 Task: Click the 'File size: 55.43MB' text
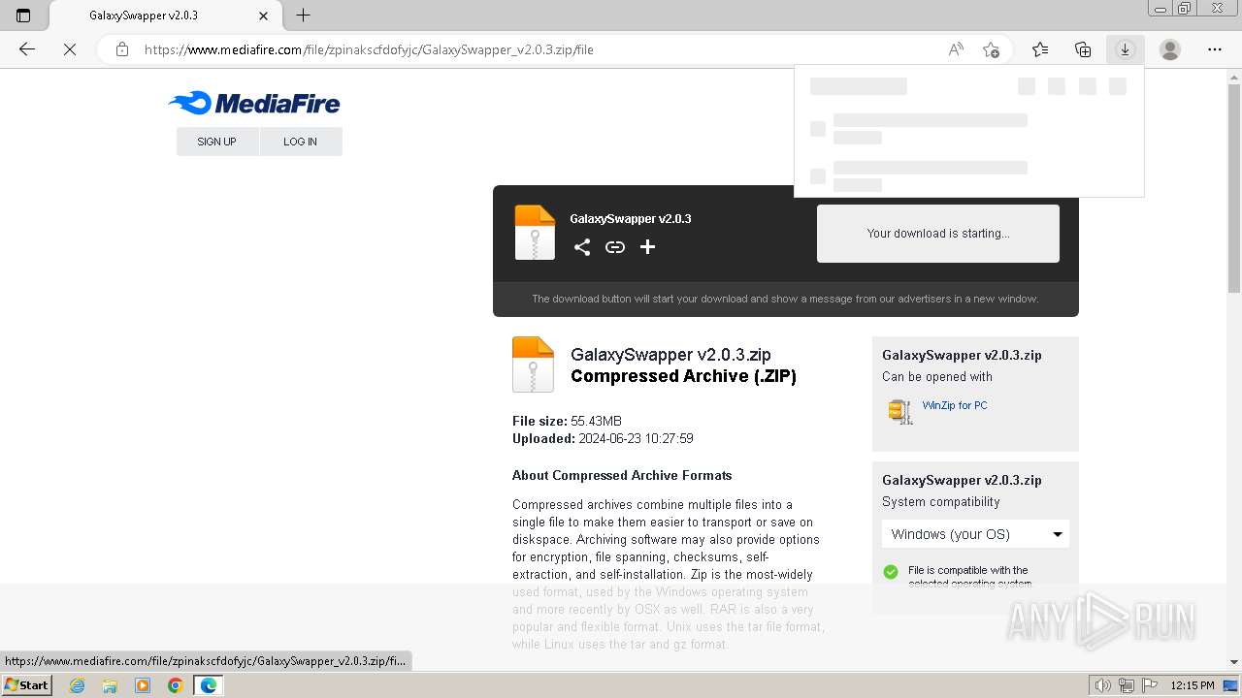pos(567,421)
